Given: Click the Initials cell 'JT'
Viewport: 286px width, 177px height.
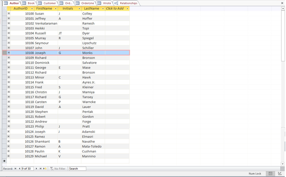Looking at the screenshot, I should coord(70,33).
